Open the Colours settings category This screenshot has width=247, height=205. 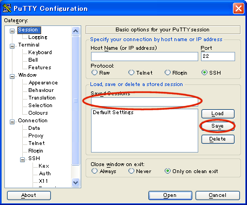pyautogui.click(x=38, y=113)
